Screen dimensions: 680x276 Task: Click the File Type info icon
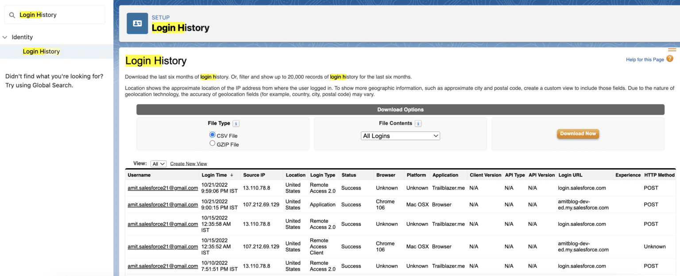pos(236,124)
